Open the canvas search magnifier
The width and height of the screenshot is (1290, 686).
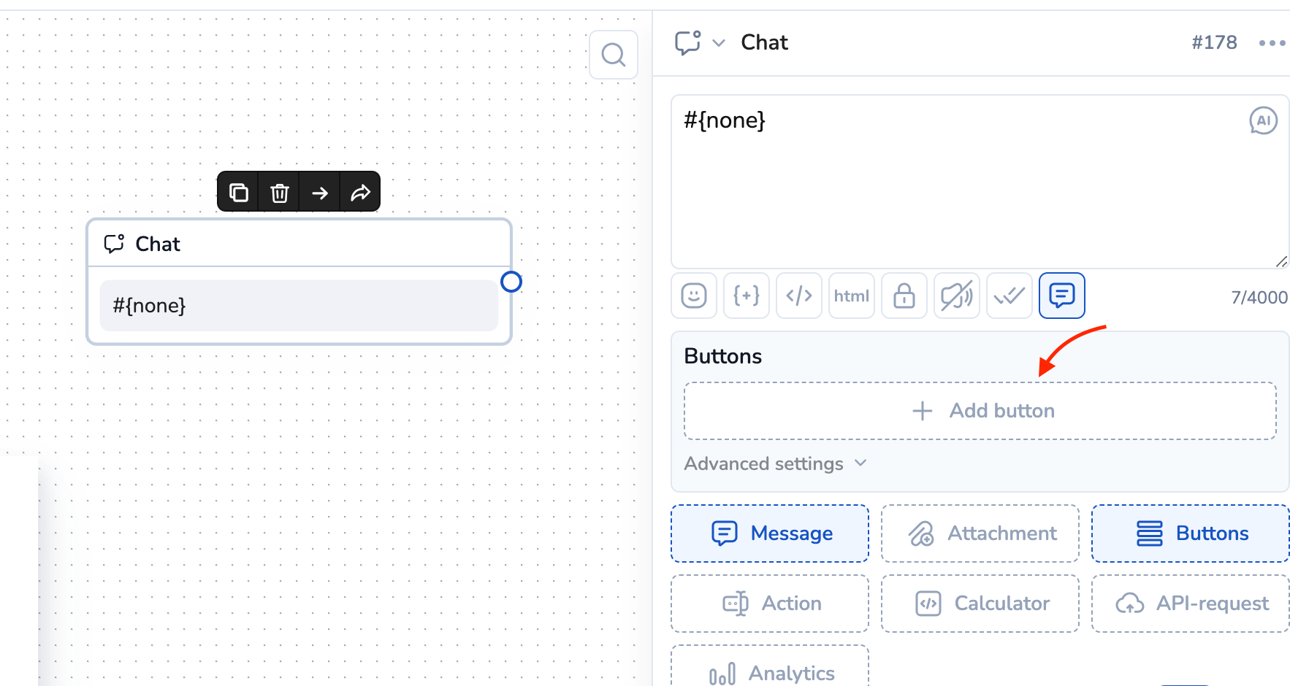click(x=614, y=55)
